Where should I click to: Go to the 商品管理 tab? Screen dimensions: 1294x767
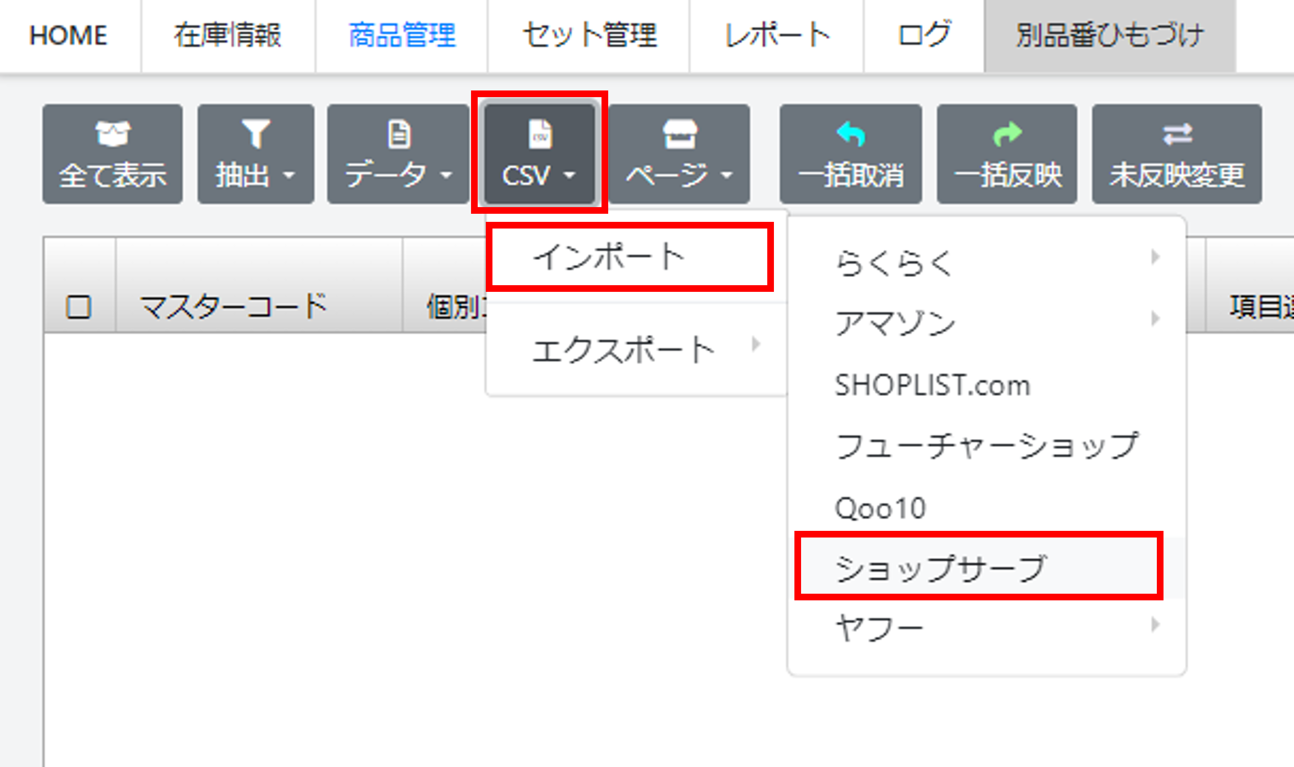point(401,36)
